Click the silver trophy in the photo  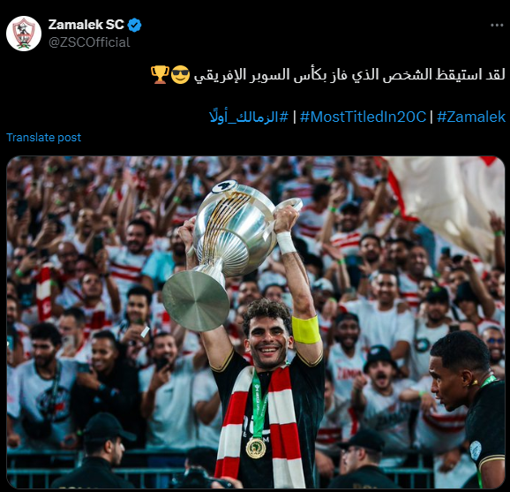coord(228,251)
